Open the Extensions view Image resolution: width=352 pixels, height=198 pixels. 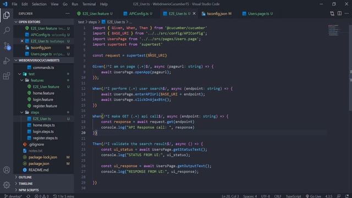point(7,76)
